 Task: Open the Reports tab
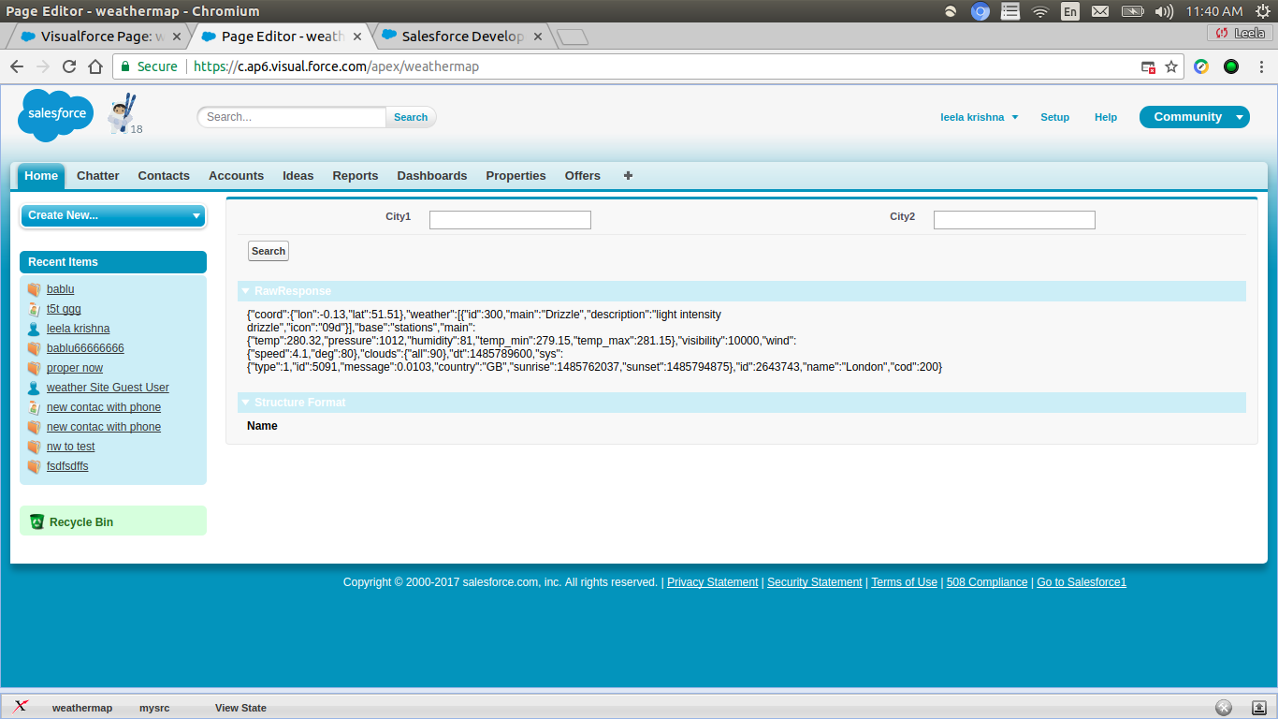(x=356, y=175)
